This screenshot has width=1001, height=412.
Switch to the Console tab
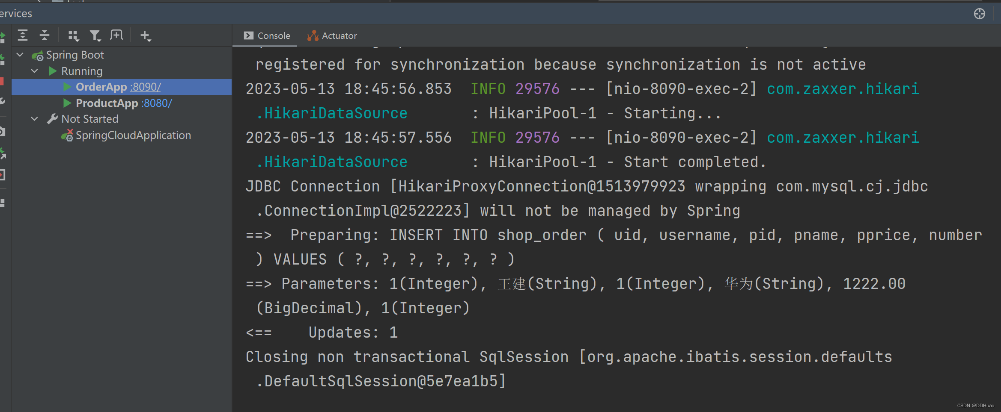click(x=267, y=36)
